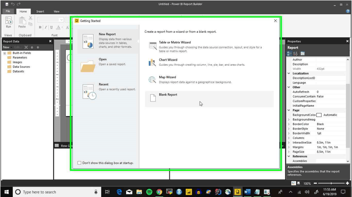Click the Alphabetical sort icon in Properties
This screenshot has width=352, height=197.
pyautogui.click(x=295, y=53)
